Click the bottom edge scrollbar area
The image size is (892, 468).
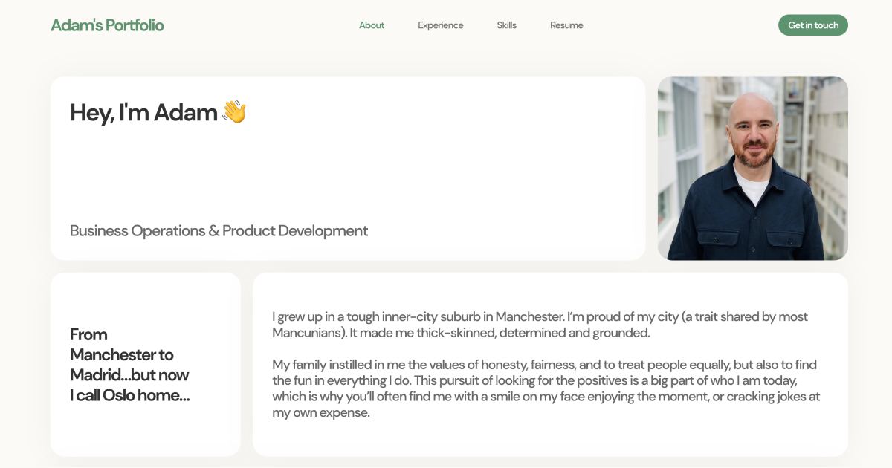(446, 466)
